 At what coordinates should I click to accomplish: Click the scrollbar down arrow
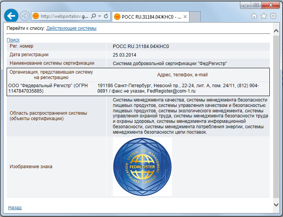[276, 204]
